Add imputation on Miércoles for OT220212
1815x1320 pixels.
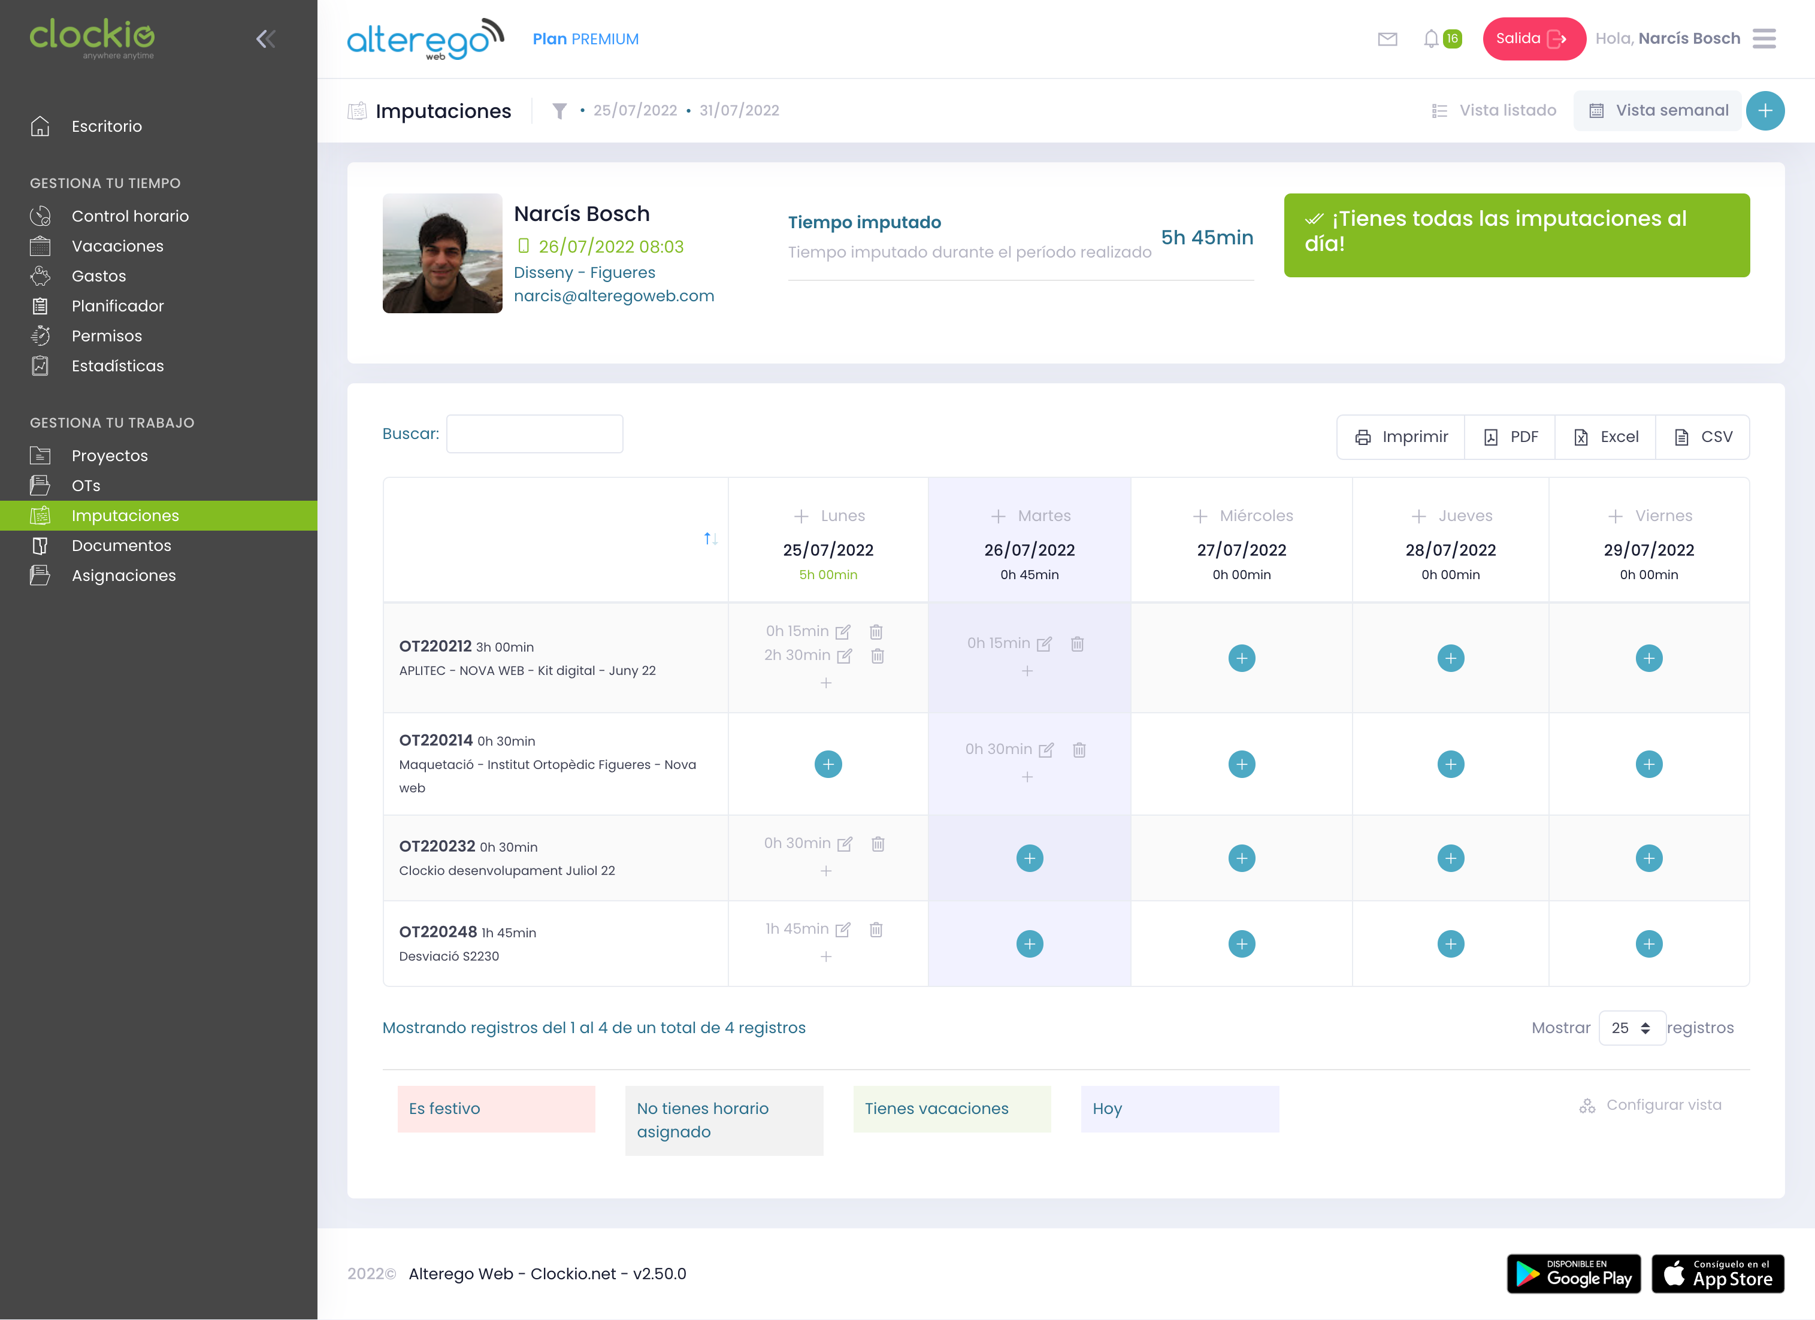coord(1241,658)
